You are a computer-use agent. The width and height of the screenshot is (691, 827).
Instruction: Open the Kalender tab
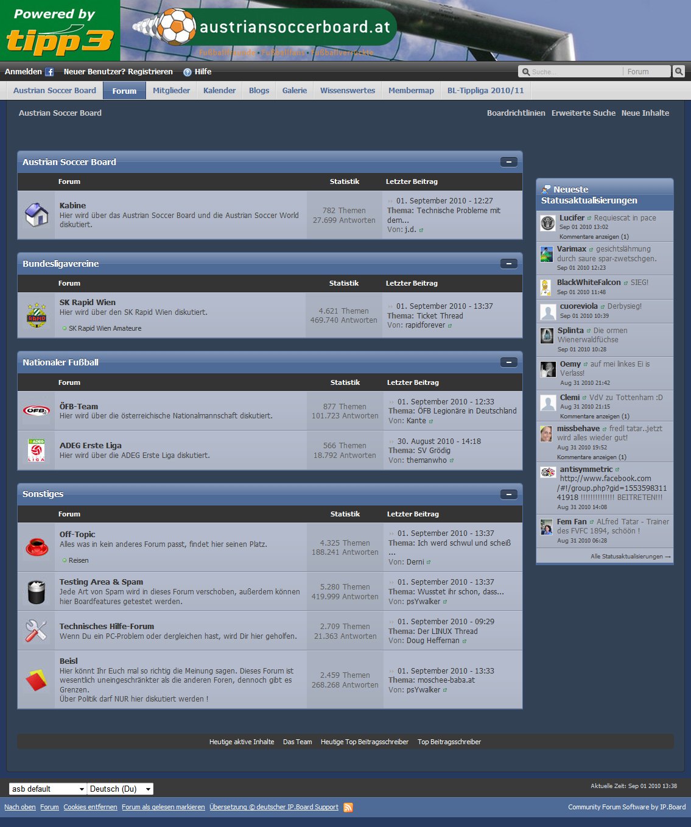point(219,91)
